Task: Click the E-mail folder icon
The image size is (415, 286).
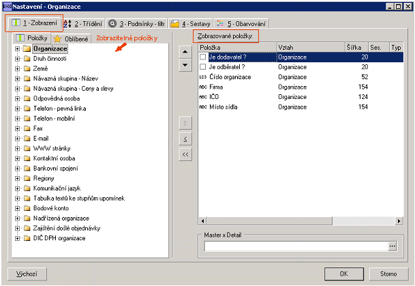Action: [27, 139]
